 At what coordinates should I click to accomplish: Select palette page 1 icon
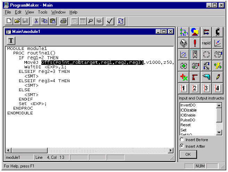coord(184,88)
